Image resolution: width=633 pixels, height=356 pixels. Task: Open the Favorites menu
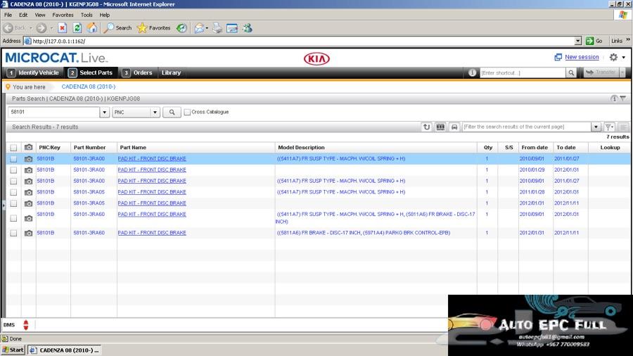click(x=63, y=15)
